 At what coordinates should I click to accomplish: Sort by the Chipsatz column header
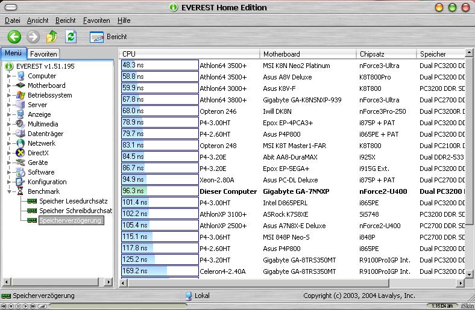click(386, 54)
